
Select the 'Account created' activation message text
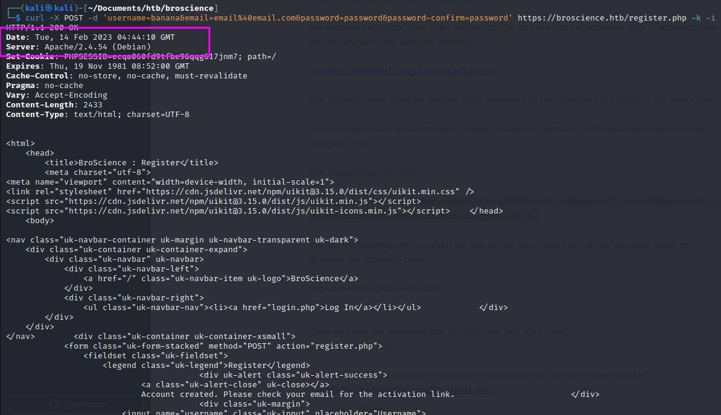pyautogui.click(x=298, y=394)
